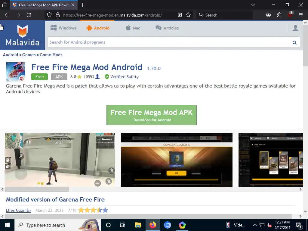Open Firefox account icon
The image size is (308, 231).
(x=268, y=15)
